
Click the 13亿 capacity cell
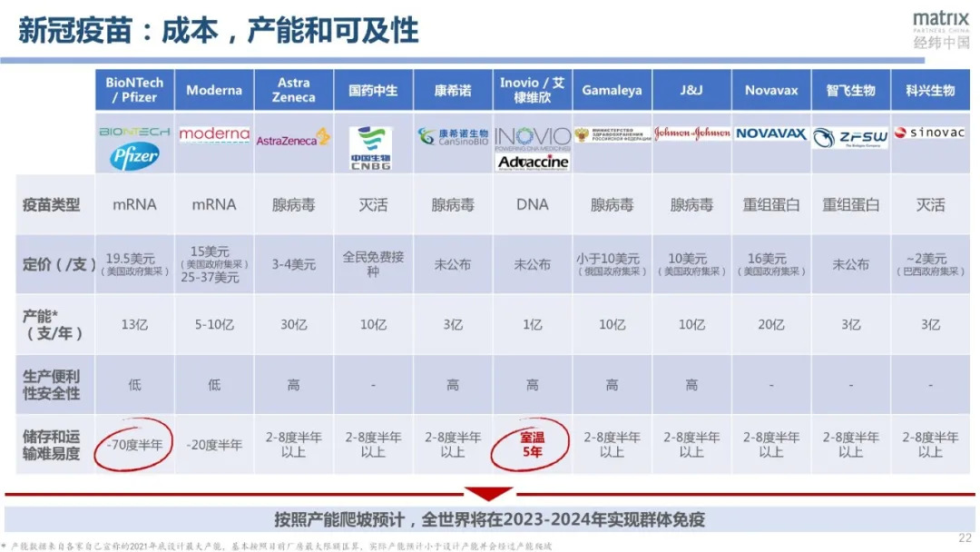134,324
